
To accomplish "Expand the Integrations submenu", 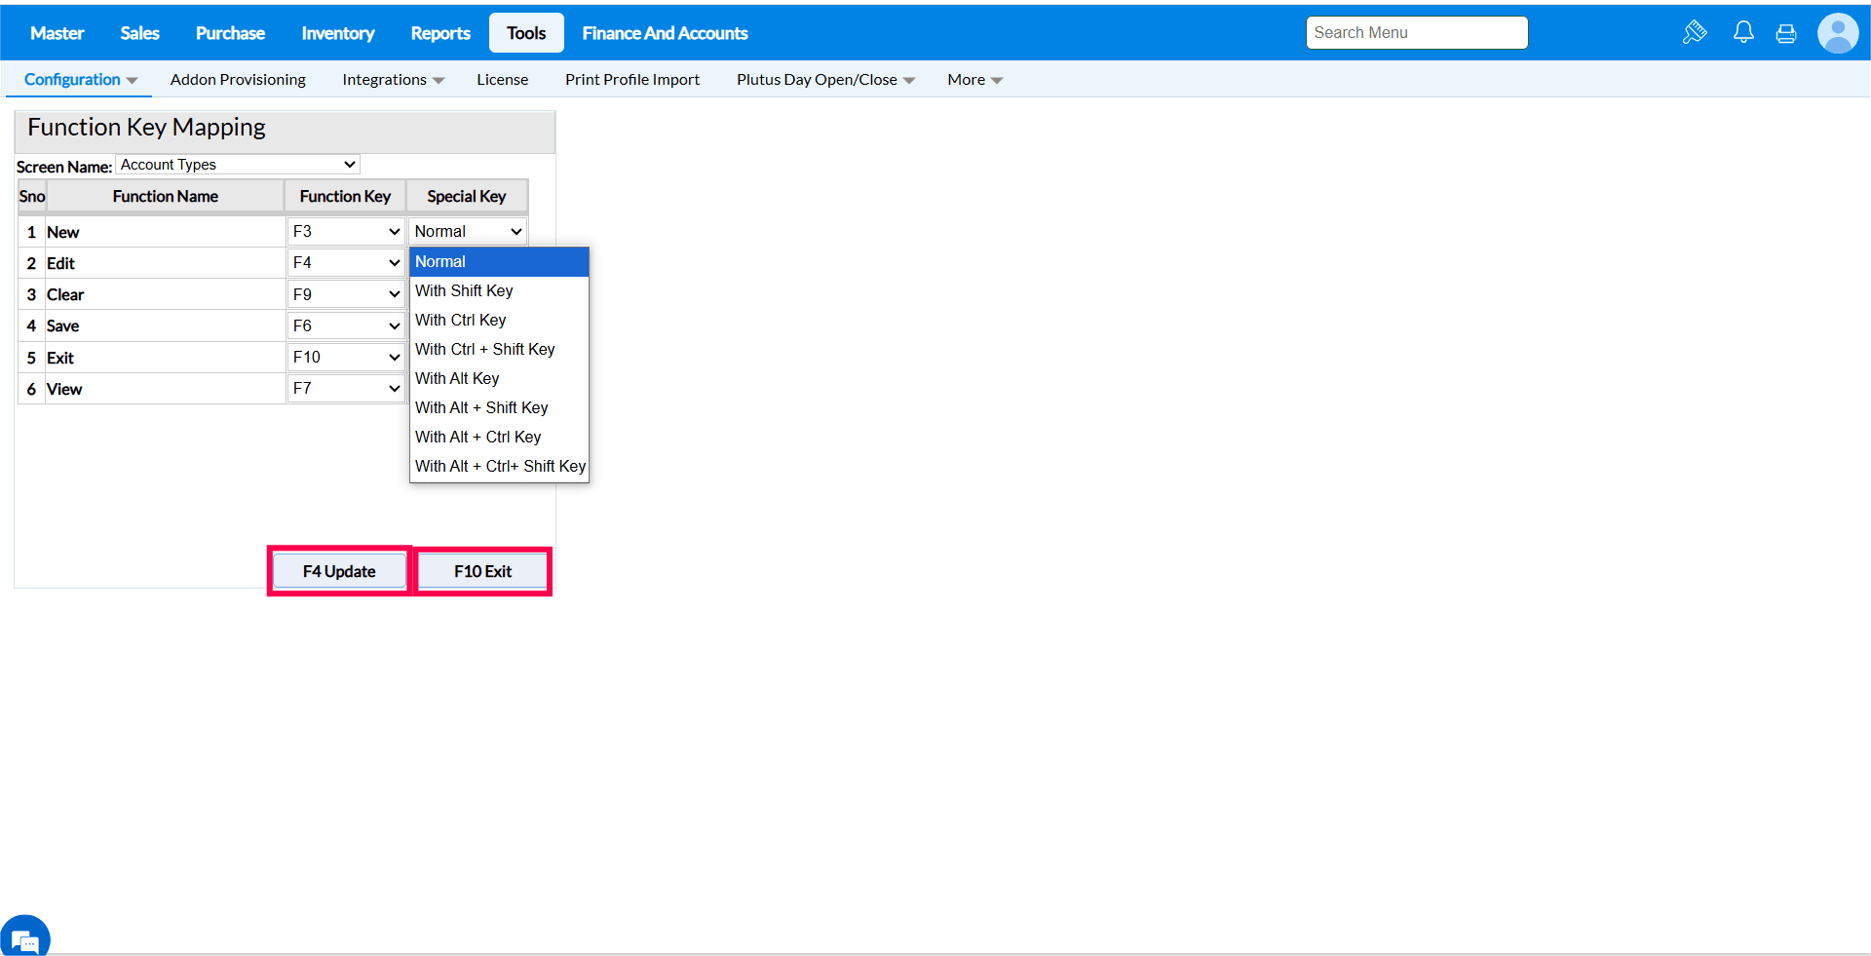I will (x=393, y=80).
